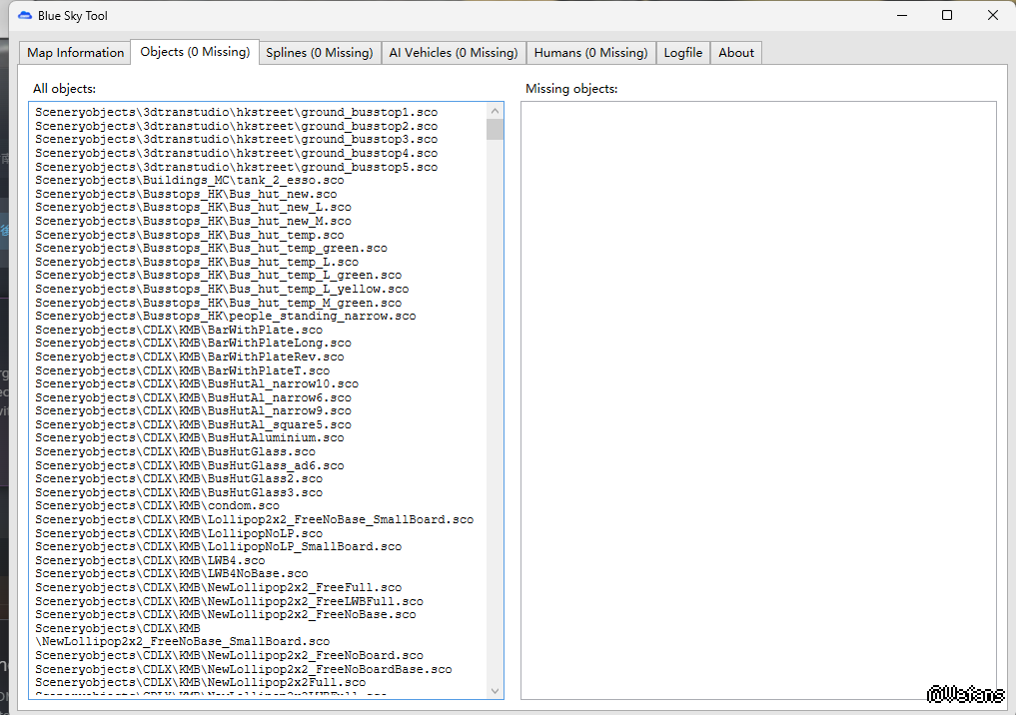Select Bus_hut_temp_L_yellow.sco list entry
This screenshot has width=1016, height=715.
coord(222,290)
